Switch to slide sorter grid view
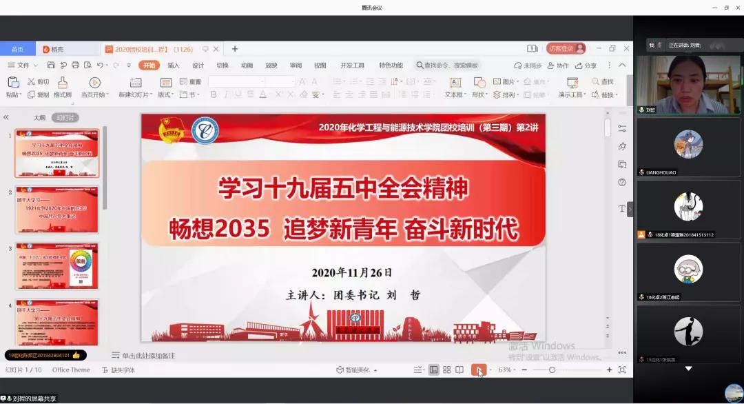Screen dimensions: 744x404 point(446,370)
